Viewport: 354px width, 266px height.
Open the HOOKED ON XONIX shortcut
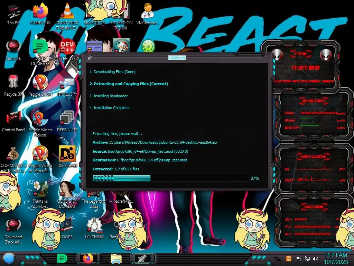(x=121, y=16)
